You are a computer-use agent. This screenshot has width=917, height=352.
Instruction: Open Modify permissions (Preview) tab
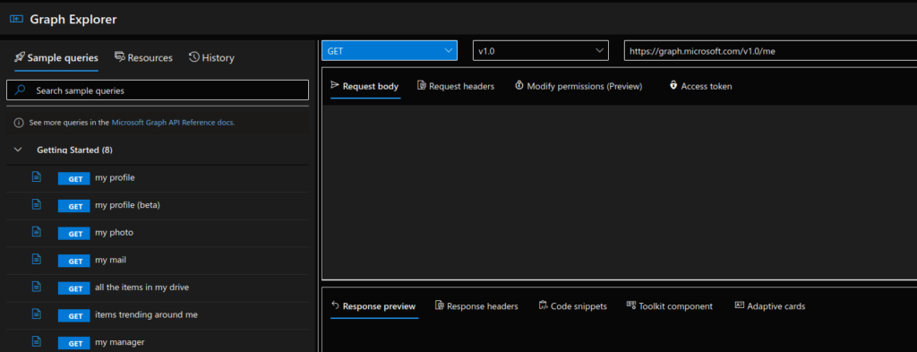[578, 86]
